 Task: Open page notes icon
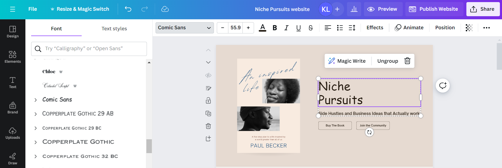(208, 88)
